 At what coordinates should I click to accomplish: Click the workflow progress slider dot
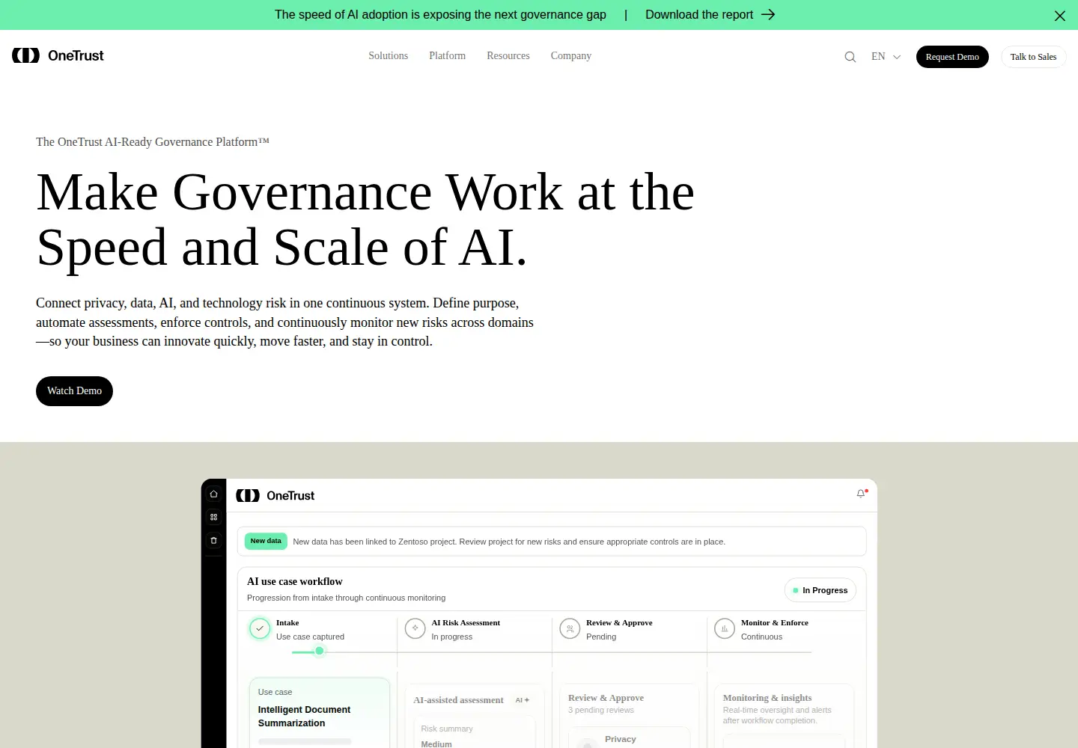click(320, 651)
